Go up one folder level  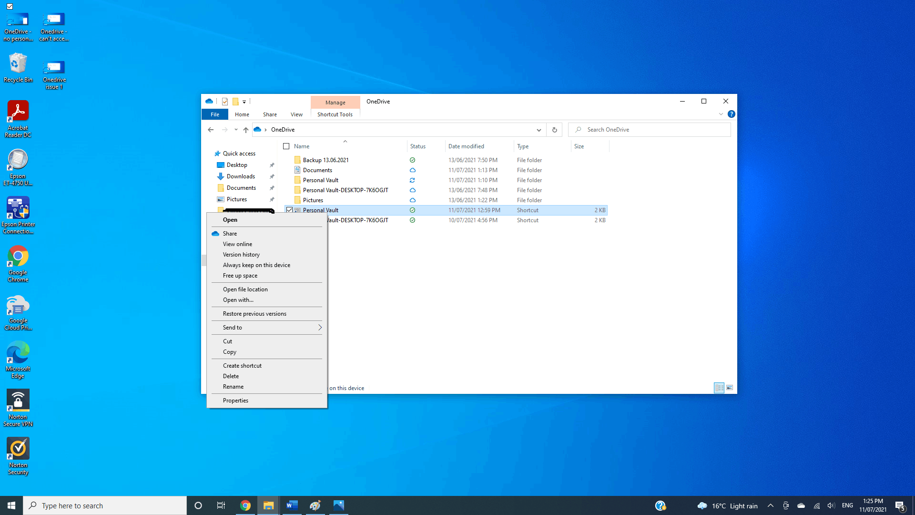[245, 130]
